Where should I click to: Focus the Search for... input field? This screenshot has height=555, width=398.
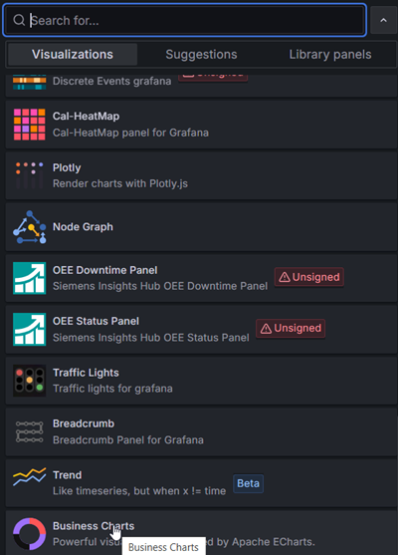click(x=184, y=20)
